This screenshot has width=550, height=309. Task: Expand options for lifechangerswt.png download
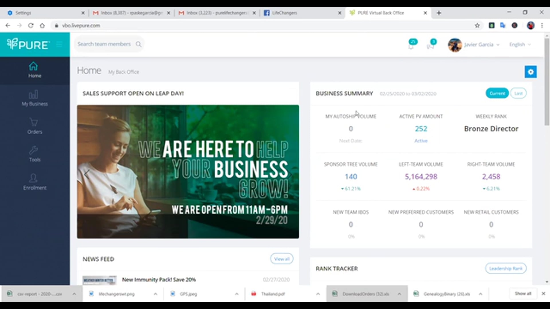[155, 294]
